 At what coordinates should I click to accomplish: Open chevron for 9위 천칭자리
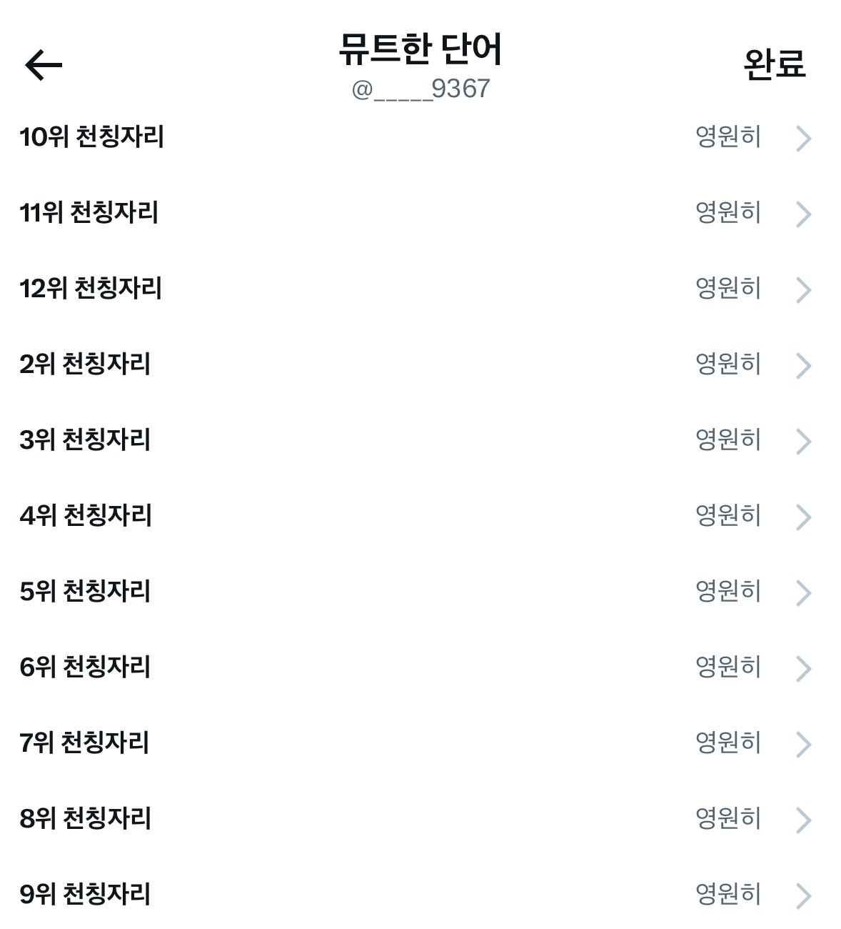click(803, 895)
